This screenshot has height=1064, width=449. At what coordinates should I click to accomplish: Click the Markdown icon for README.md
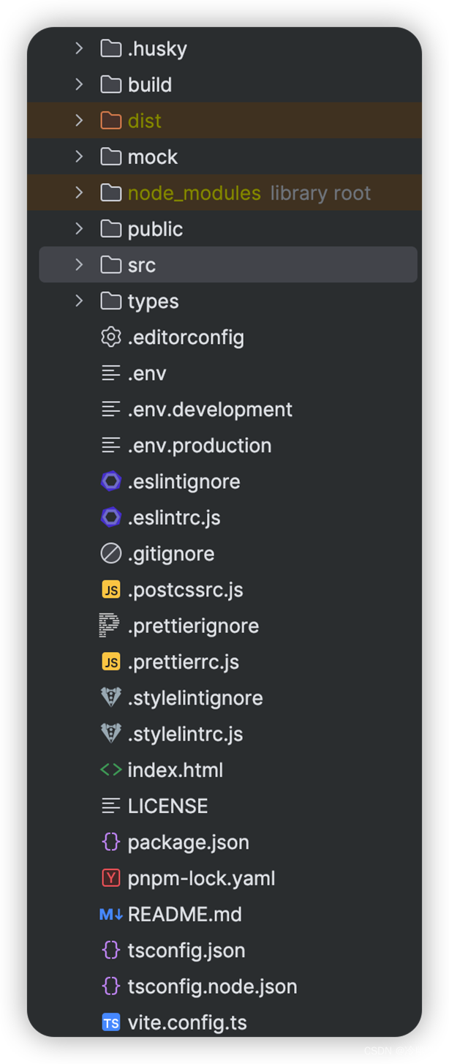pos(111,914)
